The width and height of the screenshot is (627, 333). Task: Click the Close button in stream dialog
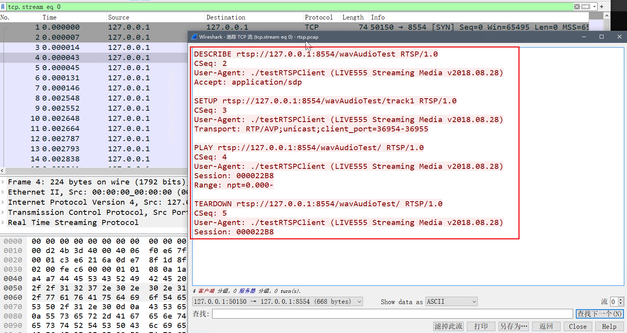[x=578, y=326]
